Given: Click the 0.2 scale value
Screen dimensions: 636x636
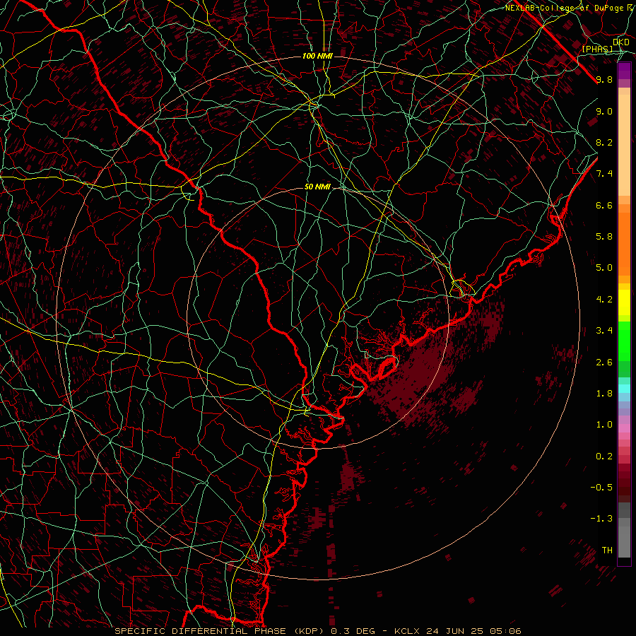Looking at the screenshot, I should click(604, 457).
